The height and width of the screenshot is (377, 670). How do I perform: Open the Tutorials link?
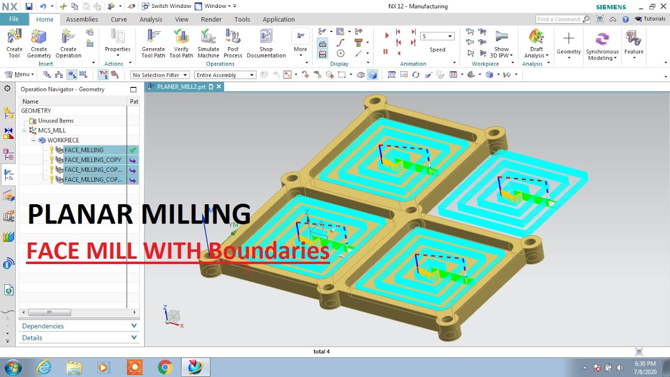click(650, 19)
